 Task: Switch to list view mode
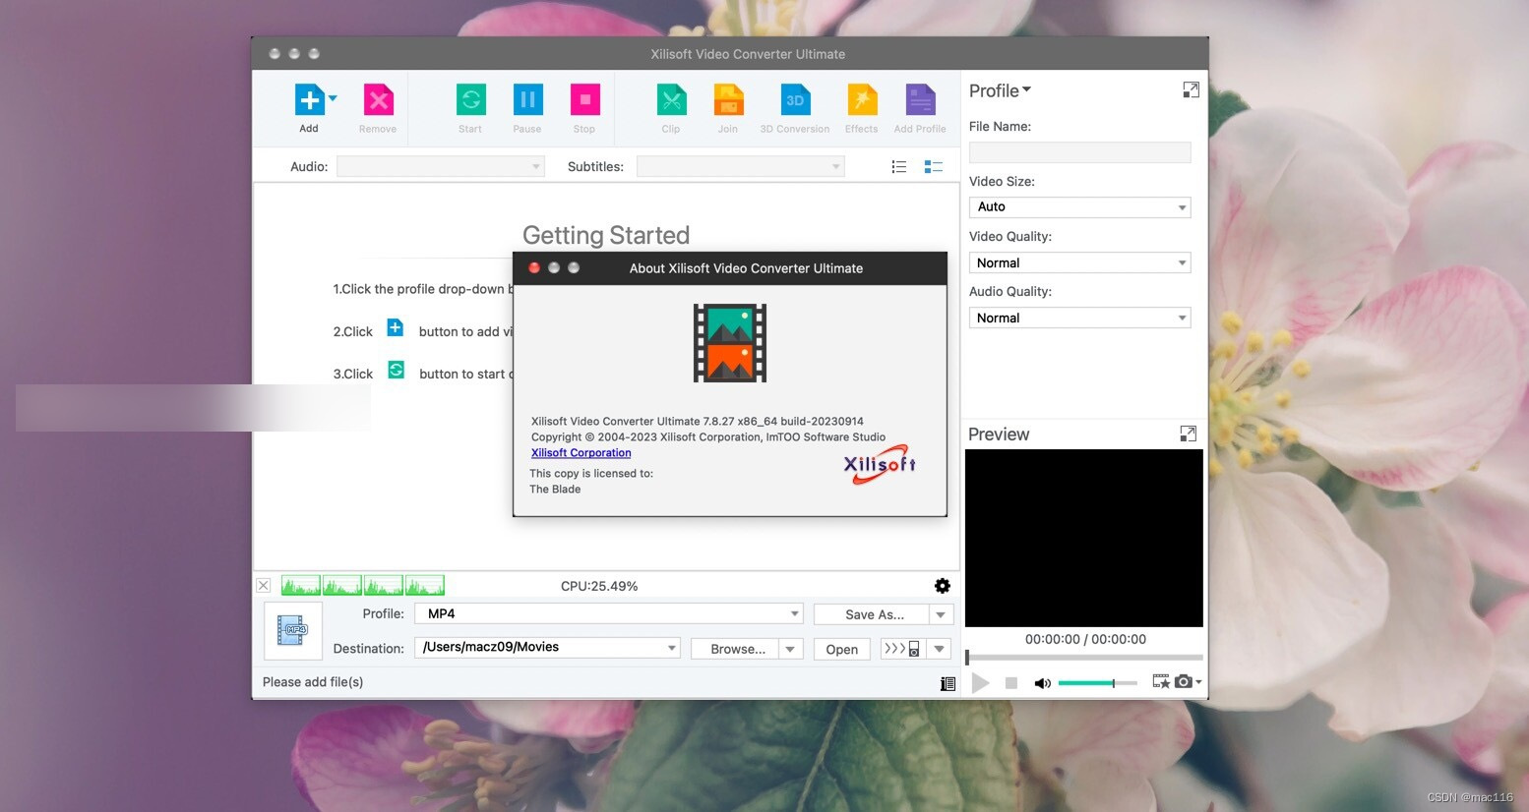point(899,167)
